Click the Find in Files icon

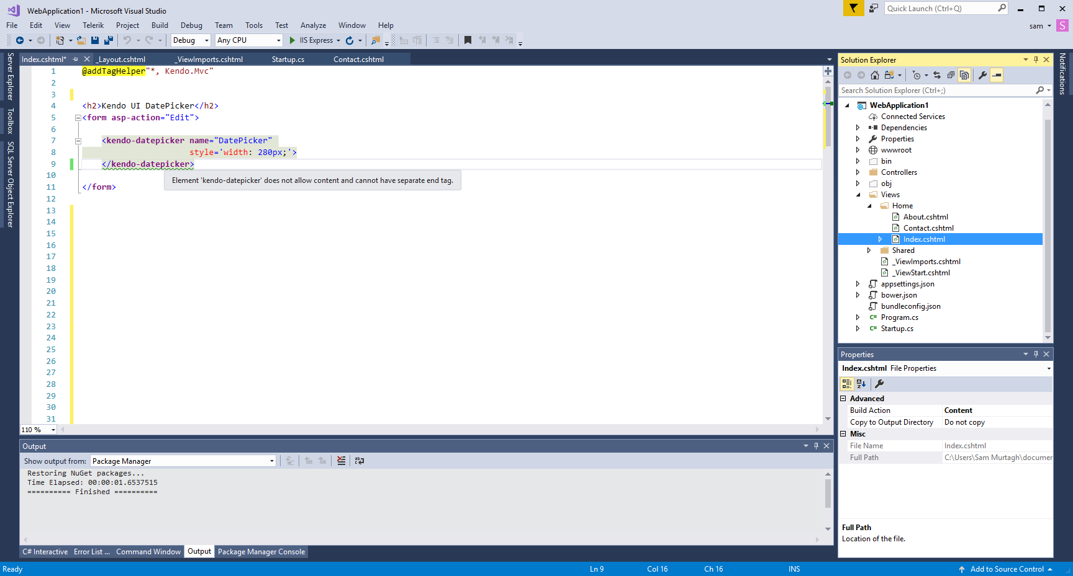click(x=375, y=40)
